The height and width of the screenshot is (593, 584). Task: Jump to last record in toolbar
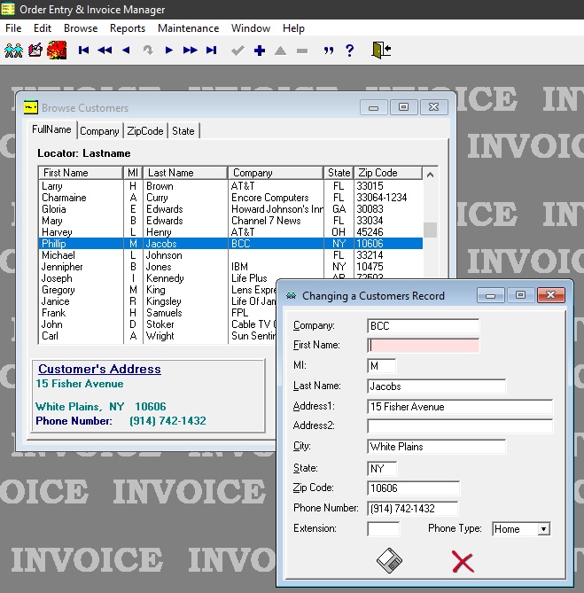213,51
